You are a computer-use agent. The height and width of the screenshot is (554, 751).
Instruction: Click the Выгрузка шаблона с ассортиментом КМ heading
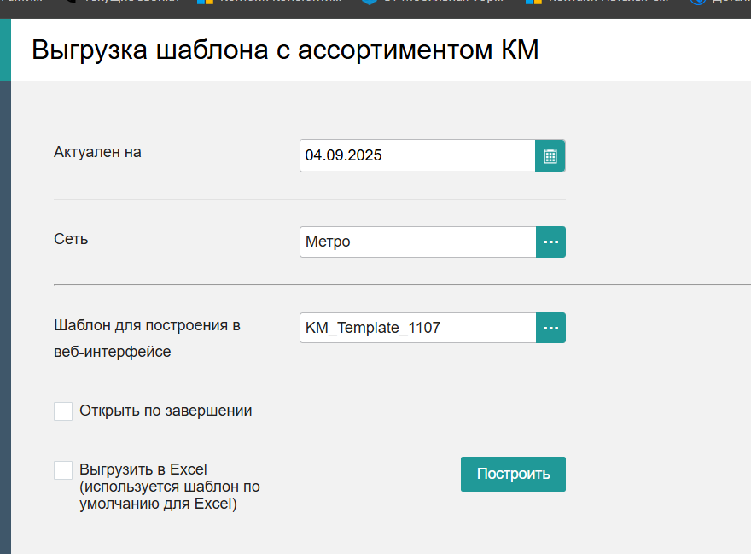pyautogui.click(x=285, y=50)
